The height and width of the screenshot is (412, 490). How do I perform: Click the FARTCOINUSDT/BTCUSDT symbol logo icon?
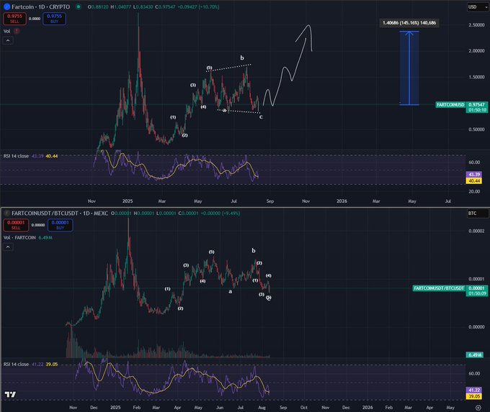point(6,214)
